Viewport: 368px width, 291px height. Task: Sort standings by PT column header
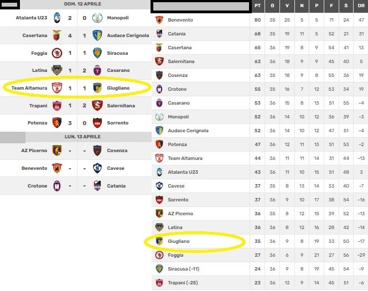click(x=257, y=6)
